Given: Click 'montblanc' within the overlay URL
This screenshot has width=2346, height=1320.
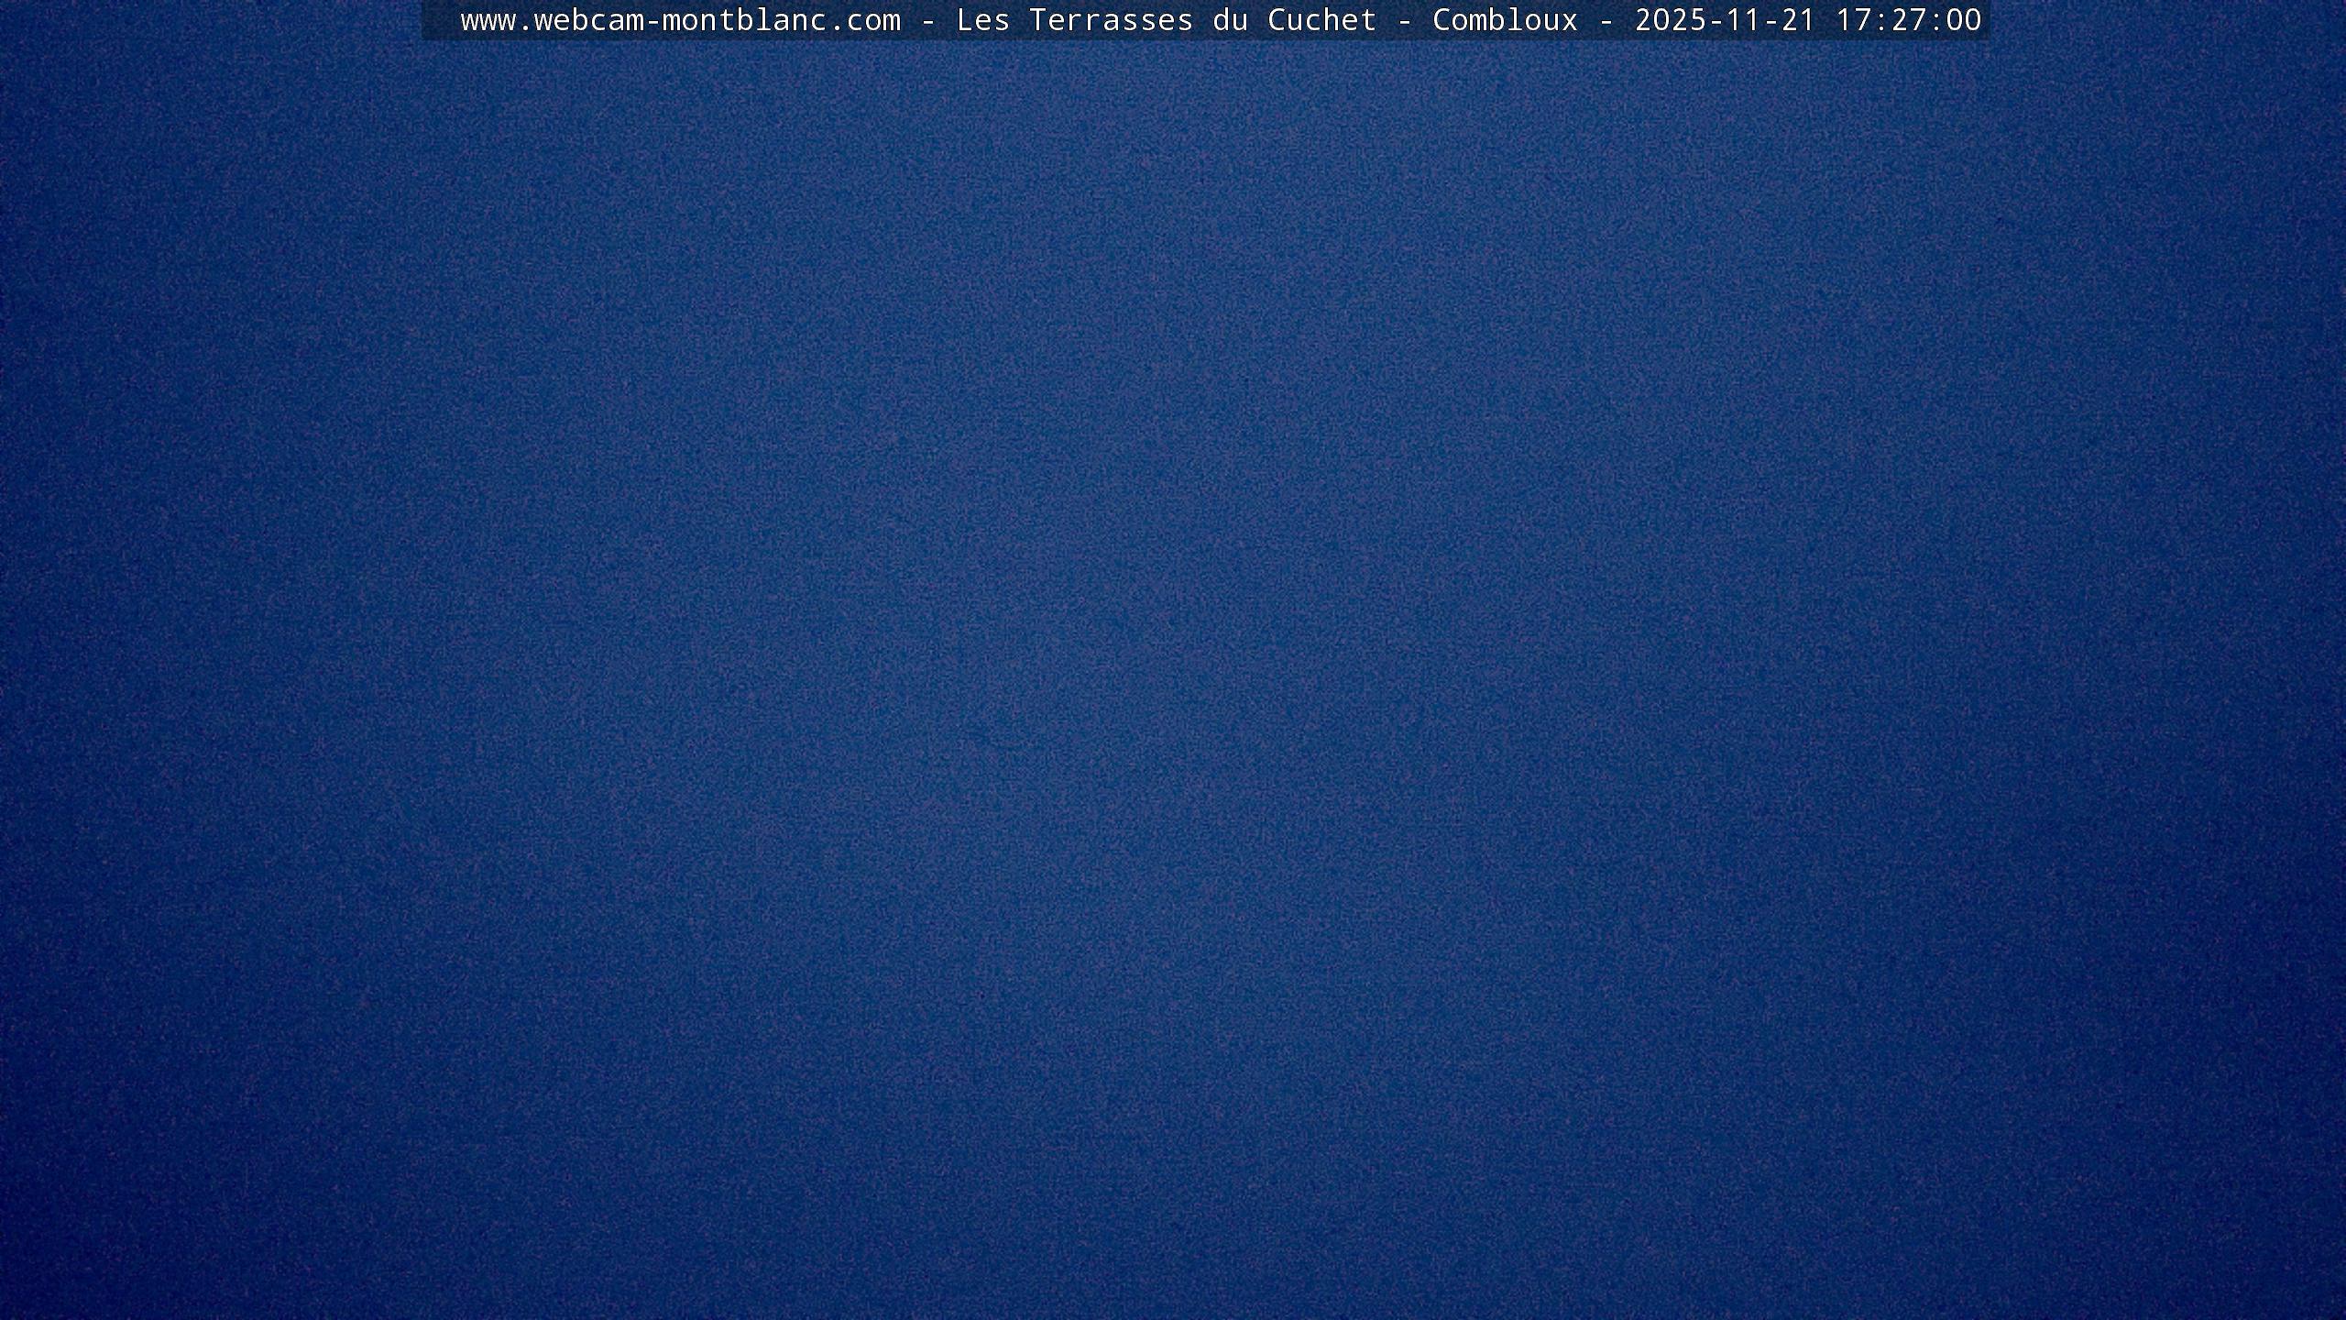Looking at the screenshot, I should pos(744,20).
